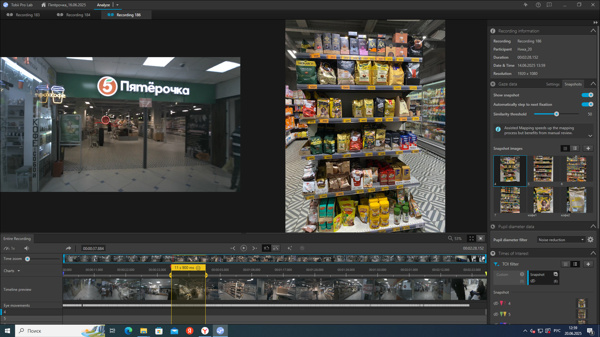Open Microsoft Edge from the taskbar
The height and width of the screenshot is (337, 600).
[128, 331]
